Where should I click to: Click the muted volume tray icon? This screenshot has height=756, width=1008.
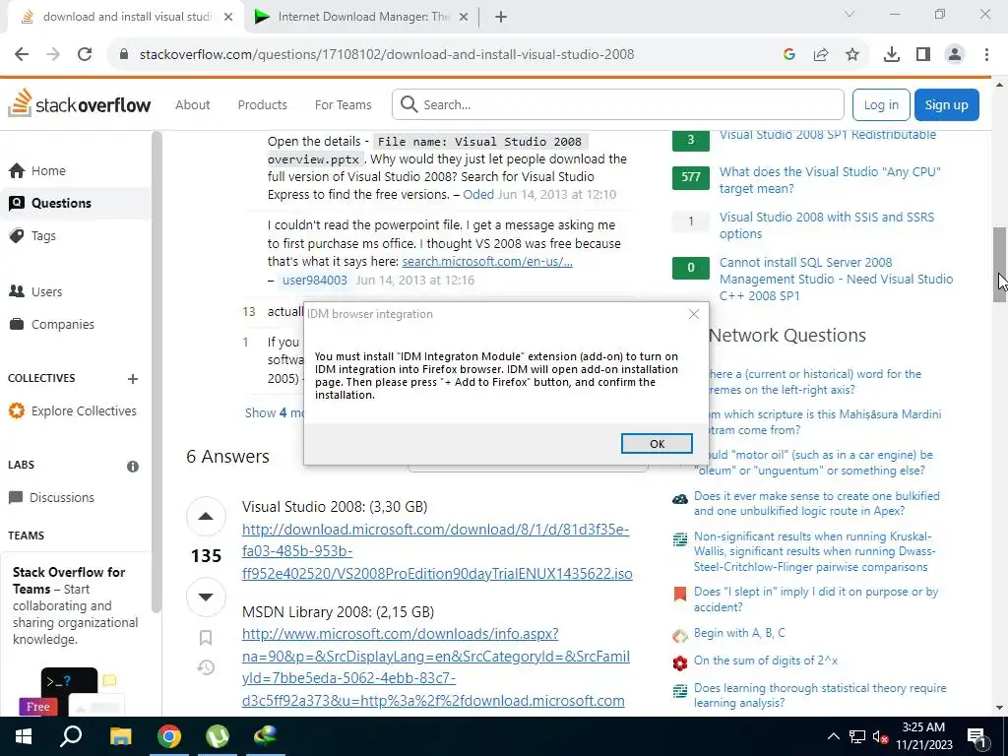tap(880, 736)
